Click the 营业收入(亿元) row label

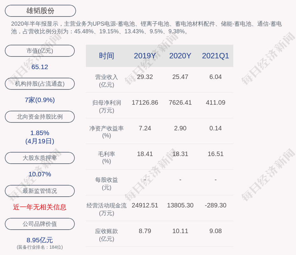pos(107,81)
